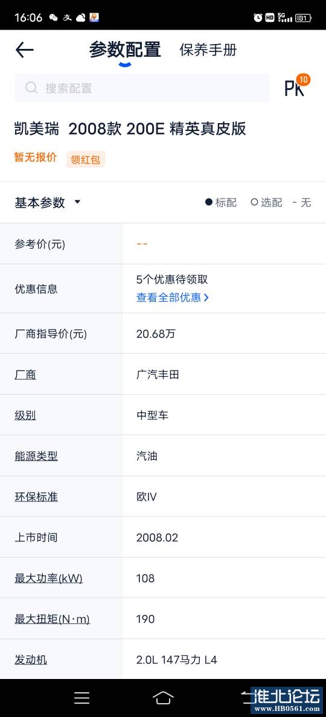Open the 查看全部优惠 link

click(x=168, y=298)
